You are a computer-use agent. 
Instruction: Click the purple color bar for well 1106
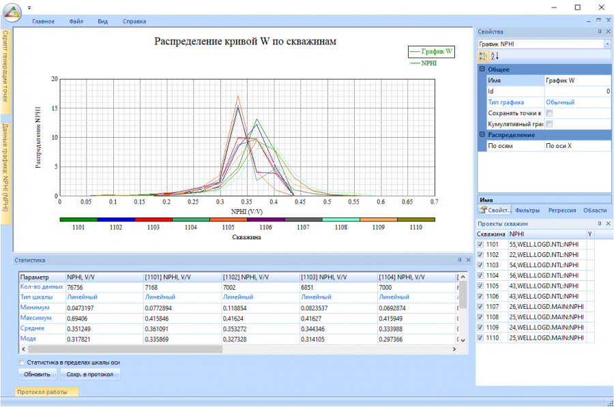click(266, 220)
